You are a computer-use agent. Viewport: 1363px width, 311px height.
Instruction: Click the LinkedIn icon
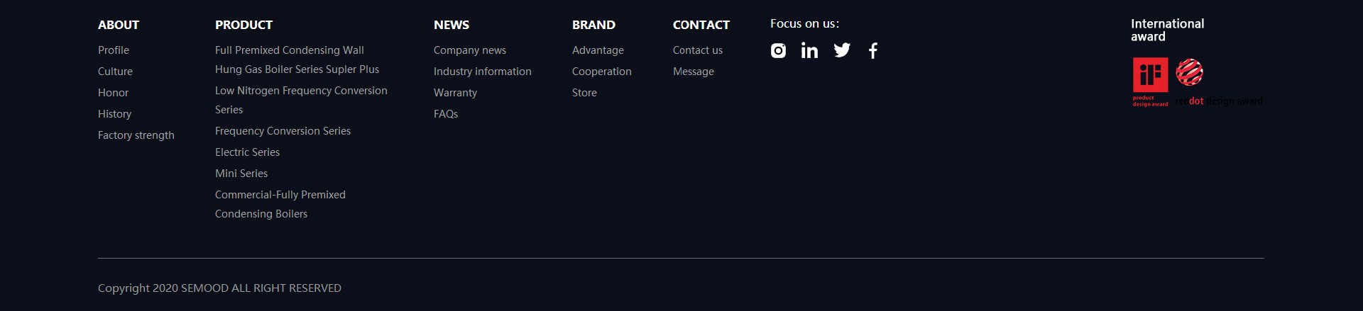[809, 50]
